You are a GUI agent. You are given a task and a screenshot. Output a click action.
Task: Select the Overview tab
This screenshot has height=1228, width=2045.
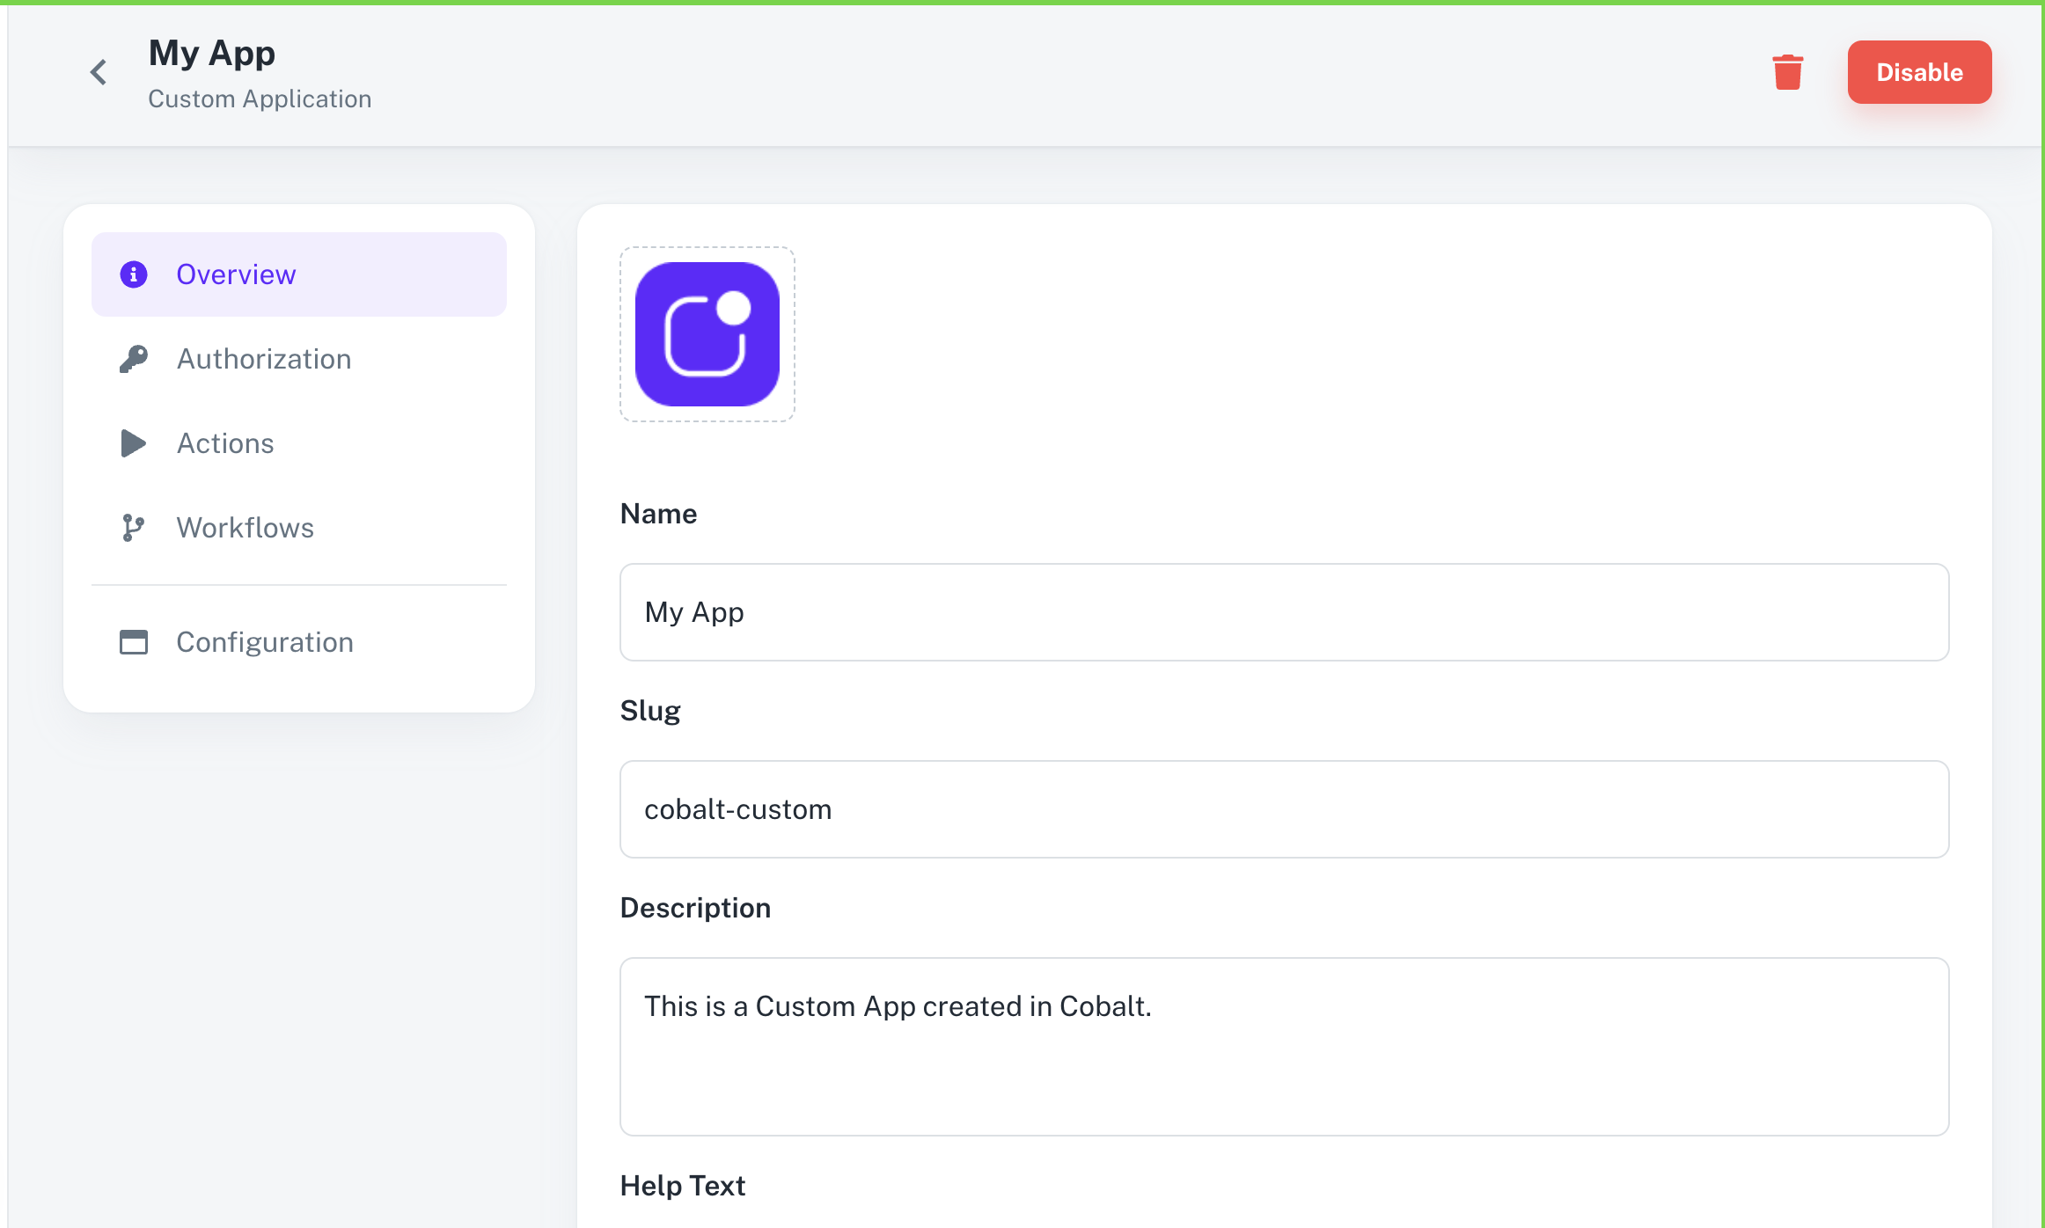point(236,274)
